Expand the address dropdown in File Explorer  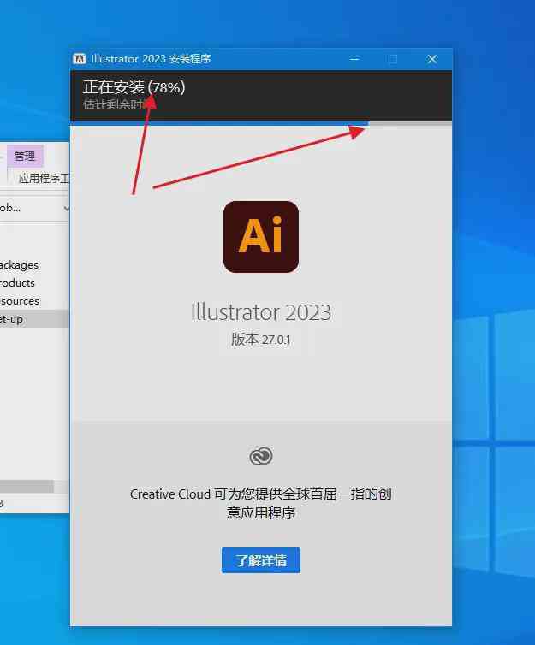[66, 209]
